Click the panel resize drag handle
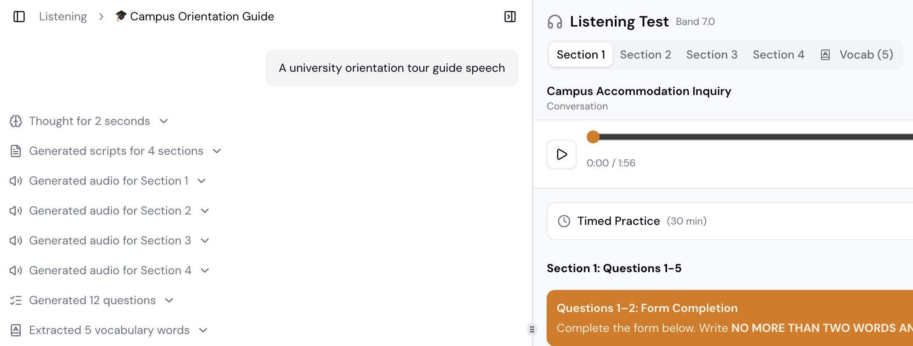The width and height of the screenshot is (913, 346). click(532, 329)
